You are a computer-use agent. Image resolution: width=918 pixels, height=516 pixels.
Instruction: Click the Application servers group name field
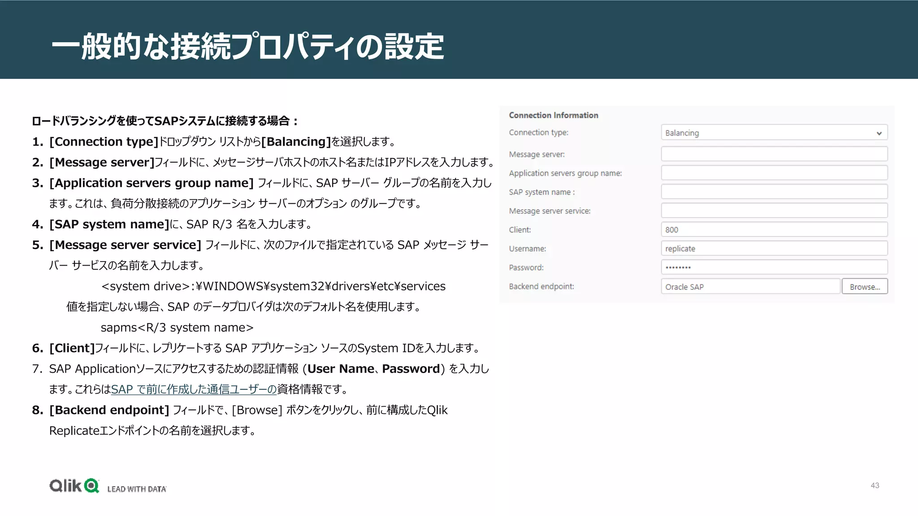(x=774, y=172)
